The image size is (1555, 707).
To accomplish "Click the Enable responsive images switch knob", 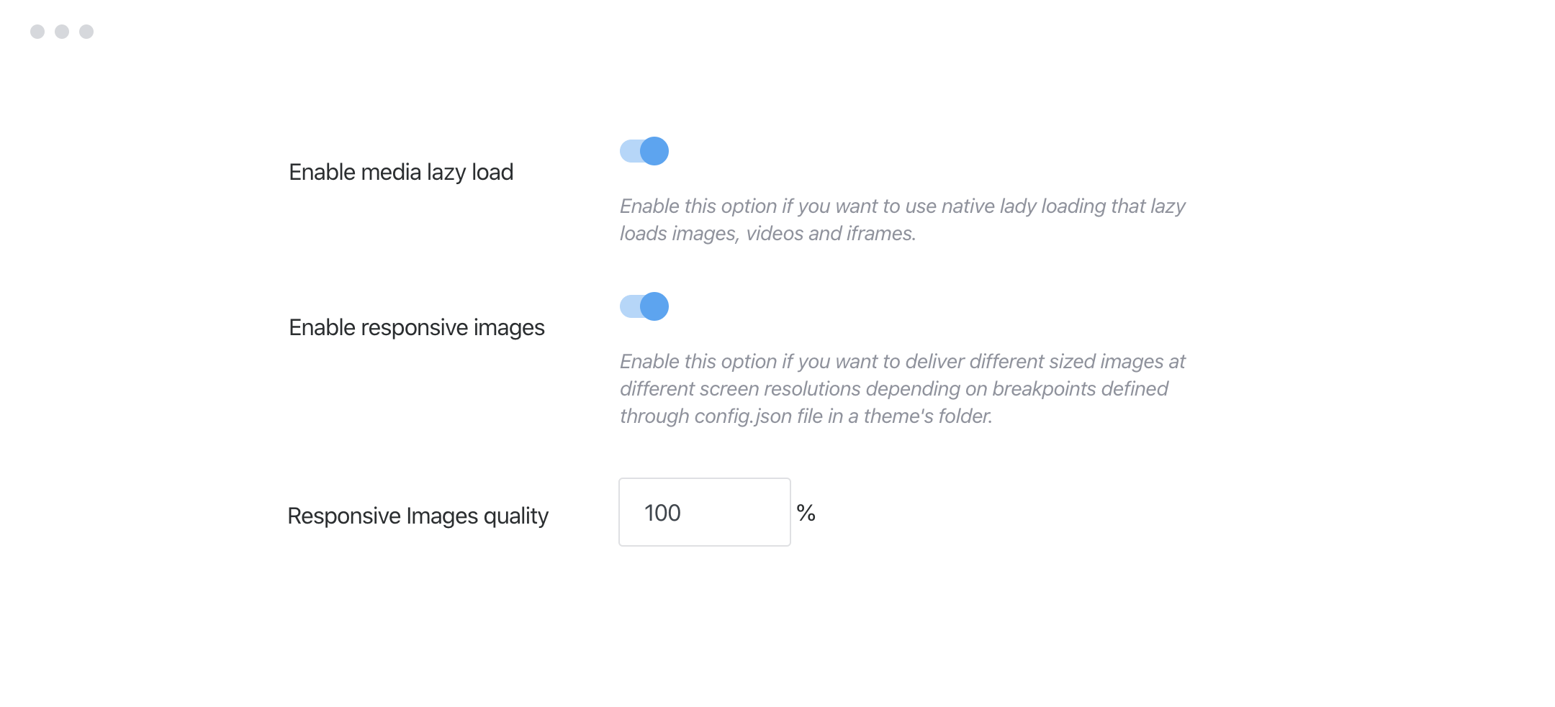I will tap(654, 306).
